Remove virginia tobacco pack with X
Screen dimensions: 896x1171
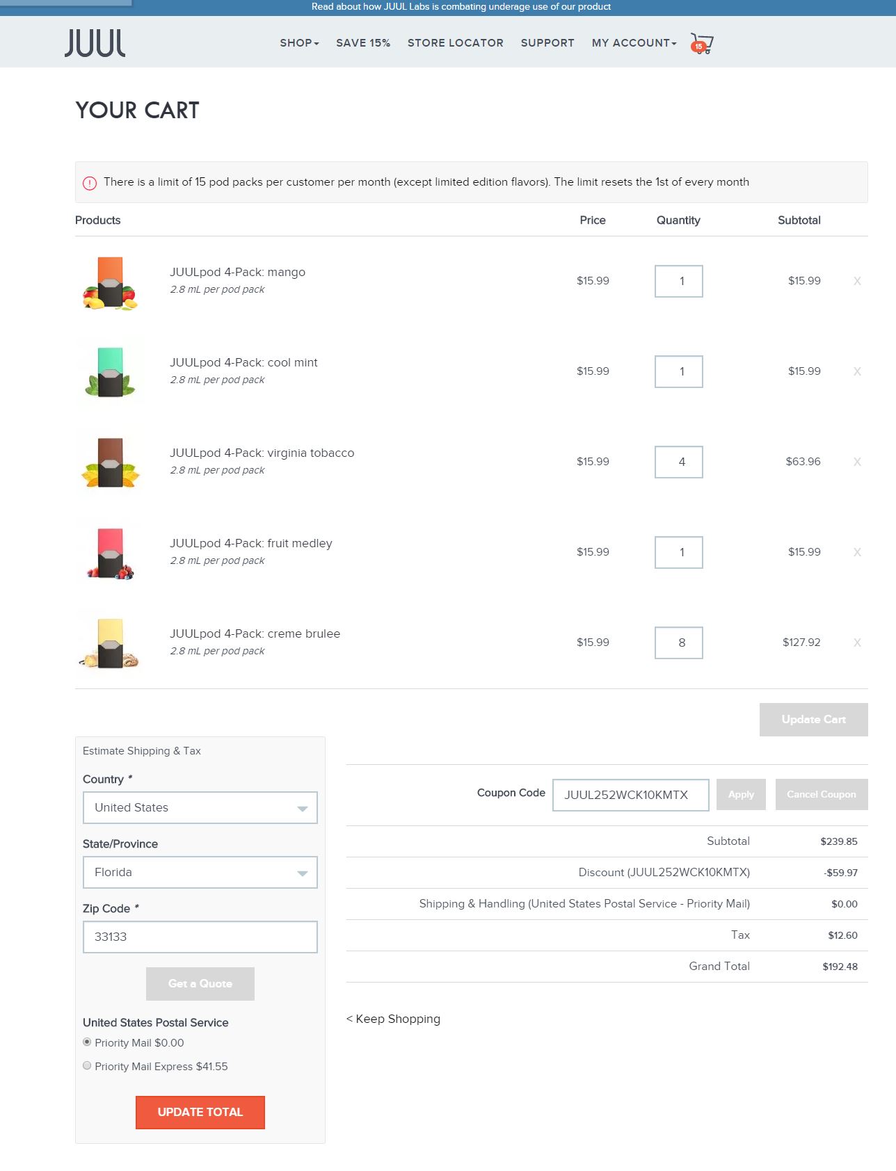857,462
